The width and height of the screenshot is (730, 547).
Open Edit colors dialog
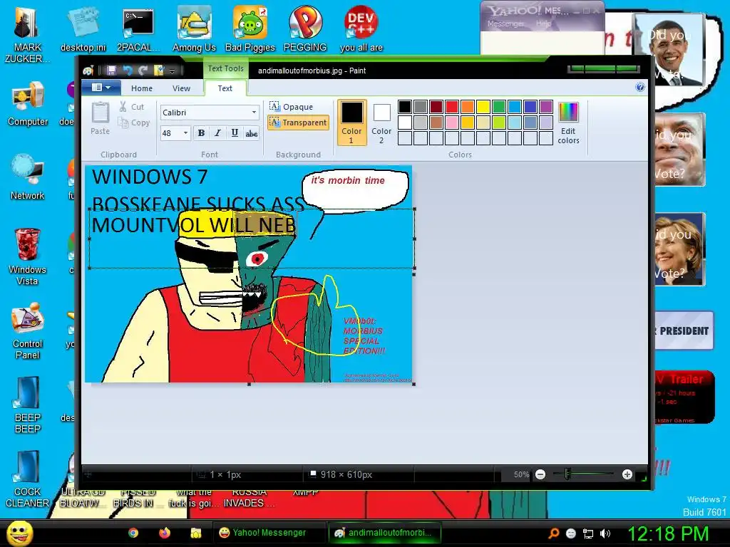[568, 123]
